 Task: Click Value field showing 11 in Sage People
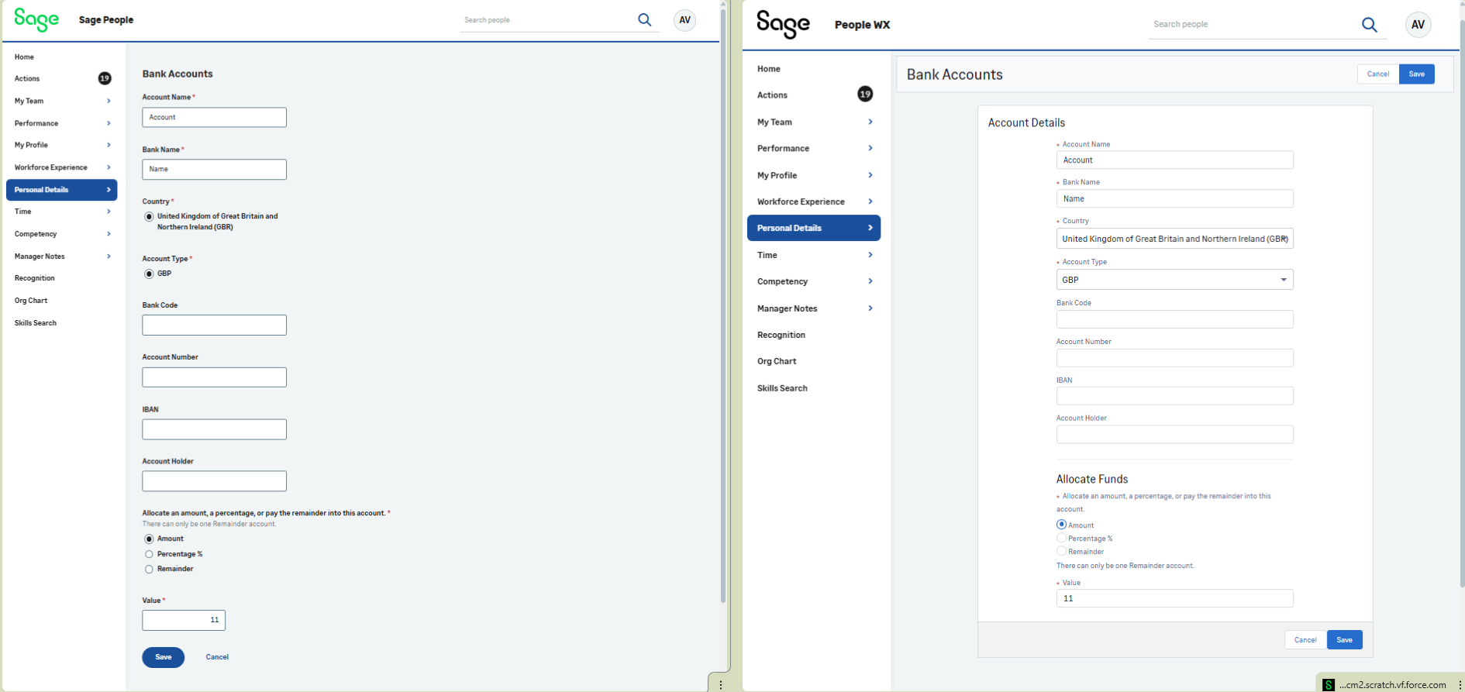click(184, 620)
